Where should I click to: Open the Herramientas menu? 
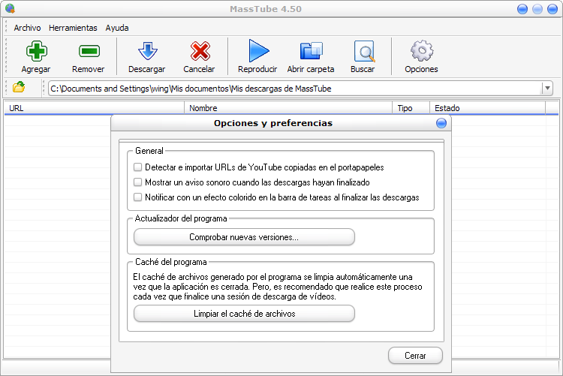click(x=73, y=28)
